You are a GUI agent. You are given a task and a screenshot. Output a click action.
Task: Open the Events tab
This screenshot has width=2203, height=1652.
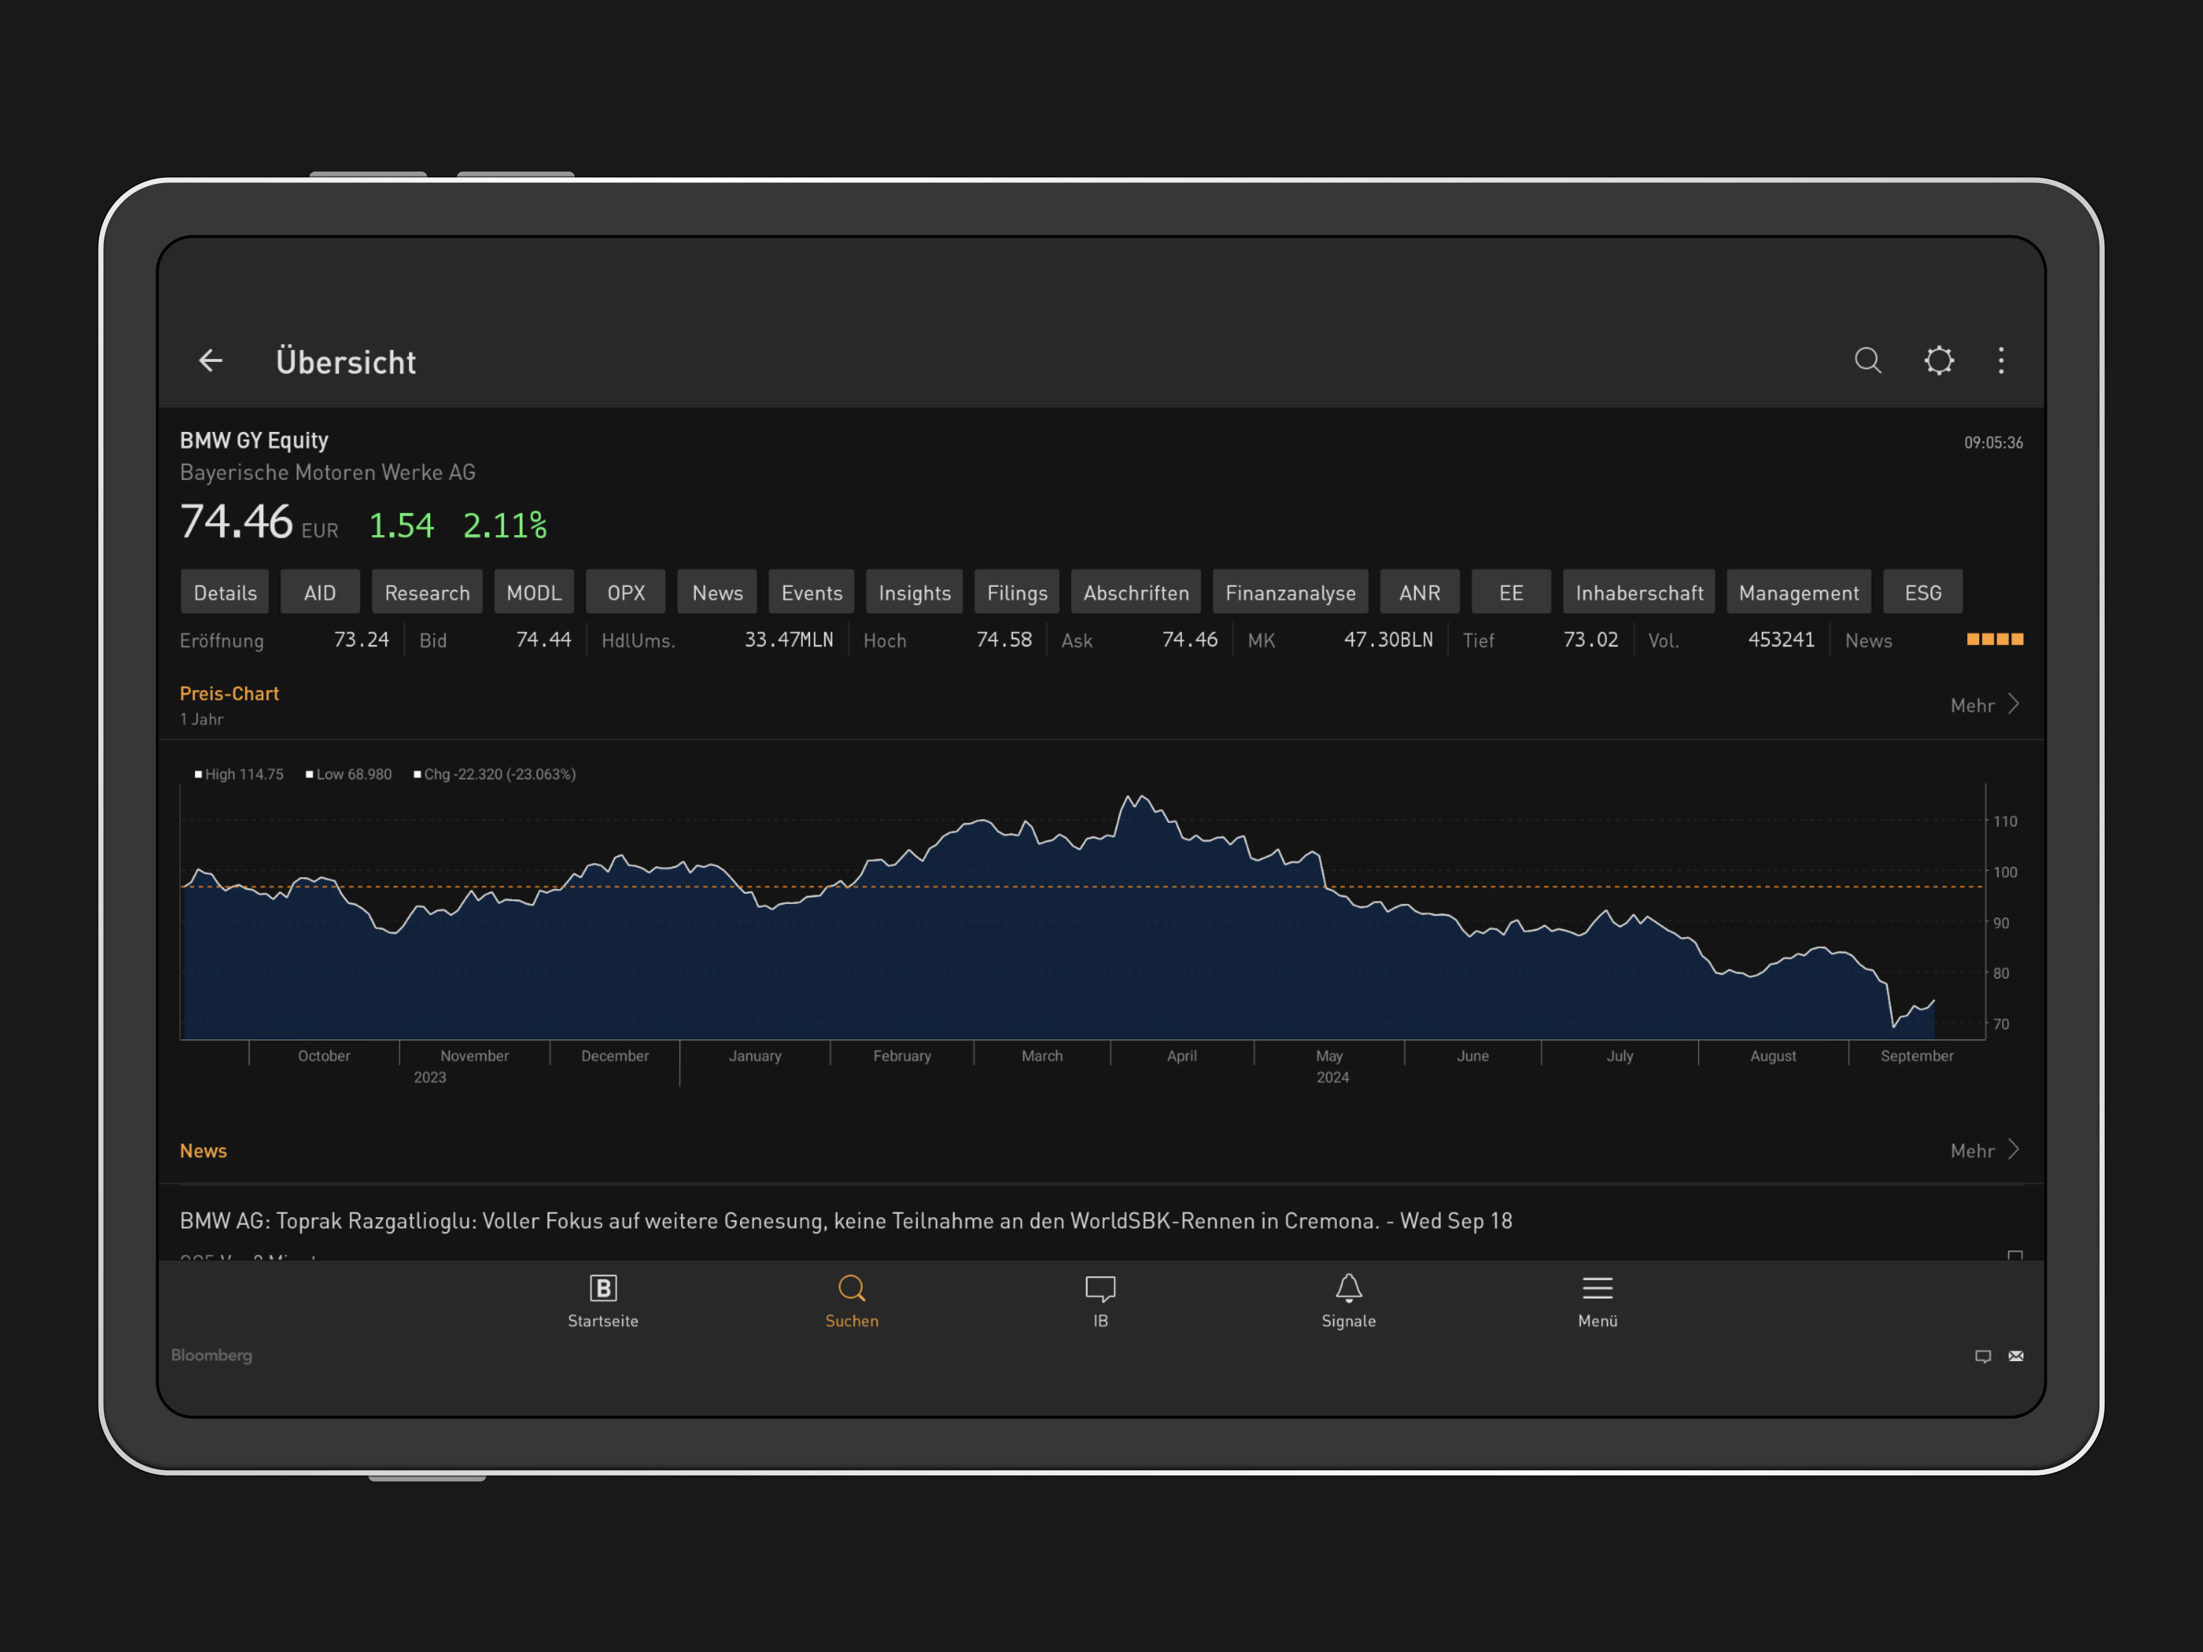[x=812, y=593]
